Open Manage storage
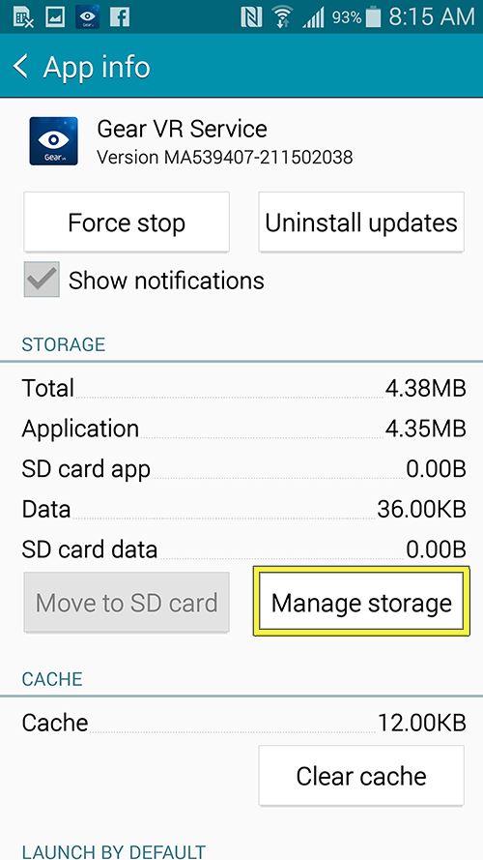483x860 pixels. (361, 602)
